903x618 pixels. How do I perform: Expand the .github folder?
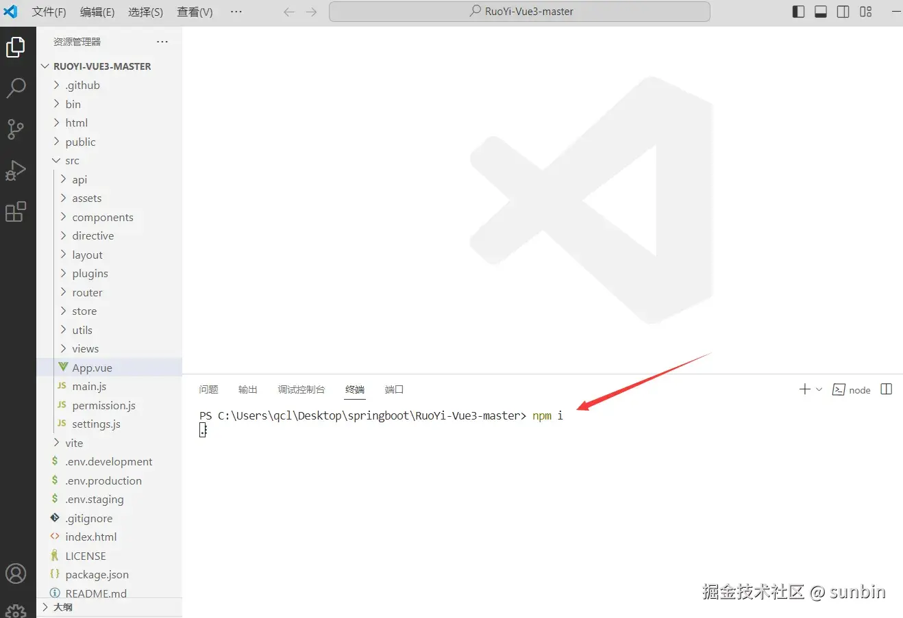110,85
